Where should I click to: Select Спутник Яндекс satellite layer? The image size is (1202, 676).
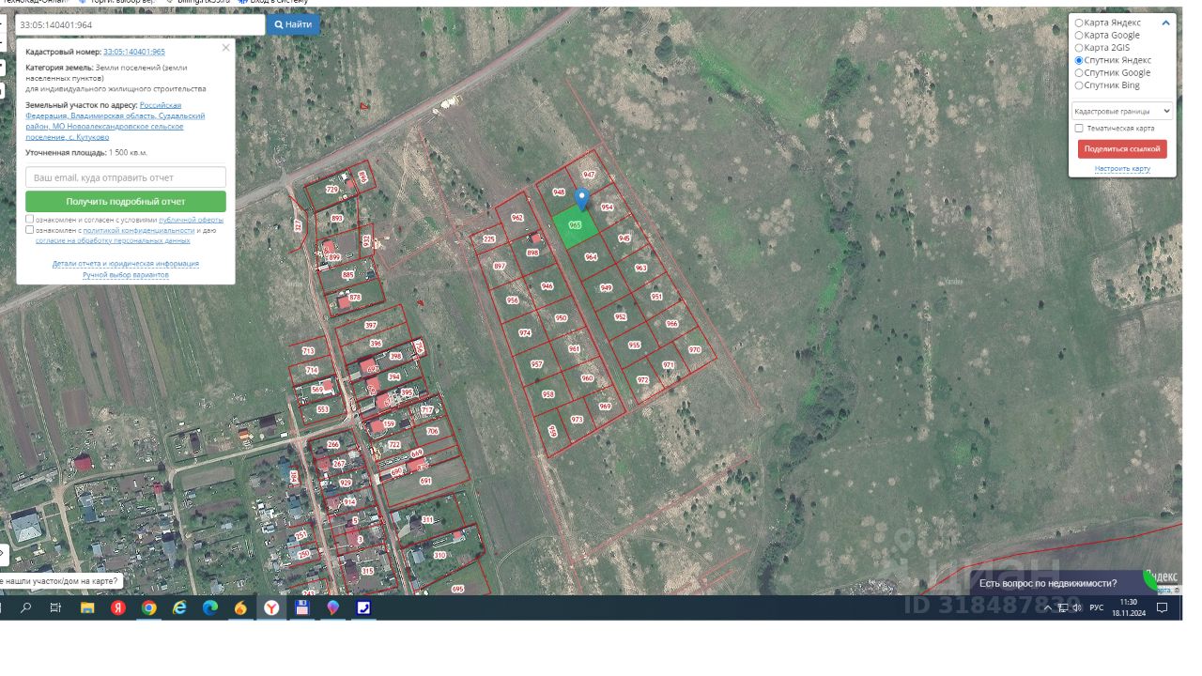pos(1079,60)
